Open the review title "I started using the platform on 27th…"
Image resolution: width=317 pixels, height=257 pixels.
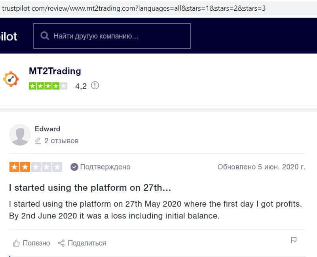[x=90, y=188]
